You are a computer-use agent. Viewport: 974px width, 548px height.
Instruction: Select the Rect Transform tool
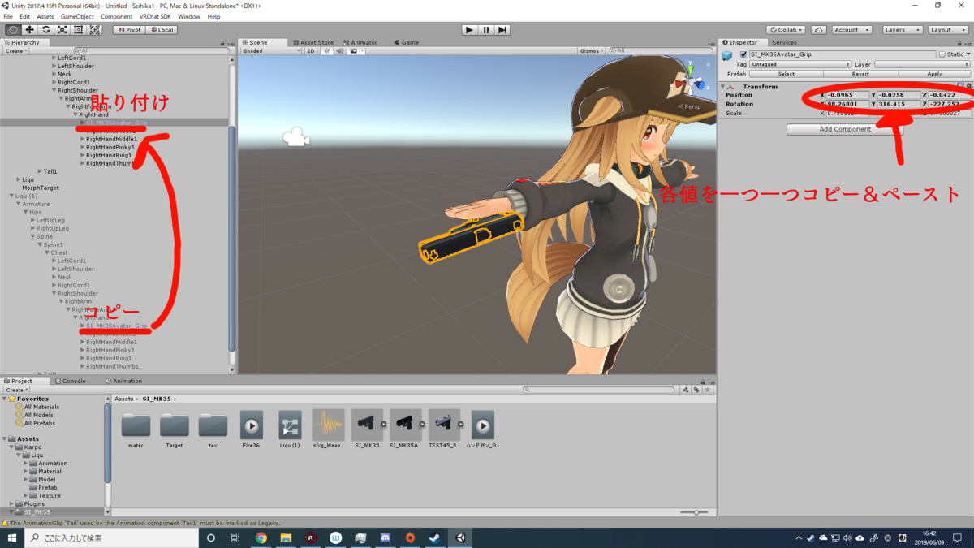(78, 30)
